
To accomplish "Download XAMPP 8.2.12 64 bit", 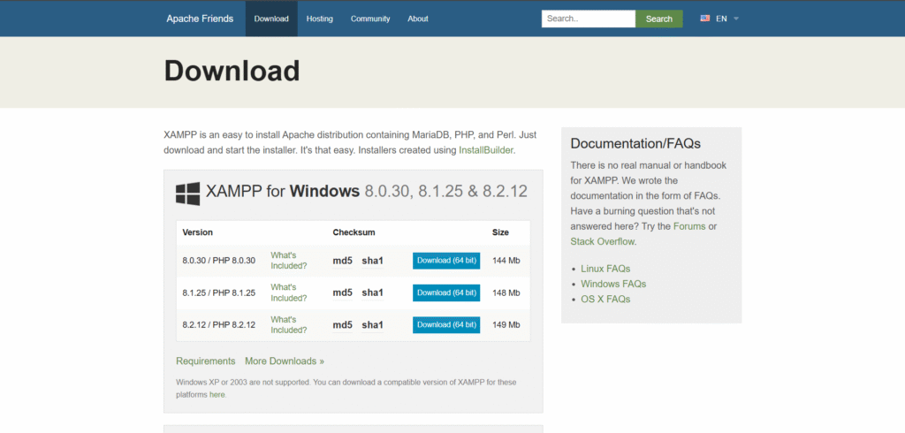I will click(x=446, y=324).
